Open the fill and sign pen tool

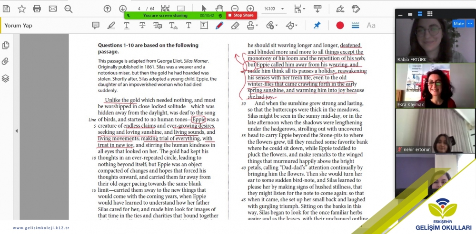(x=340, y=9)
